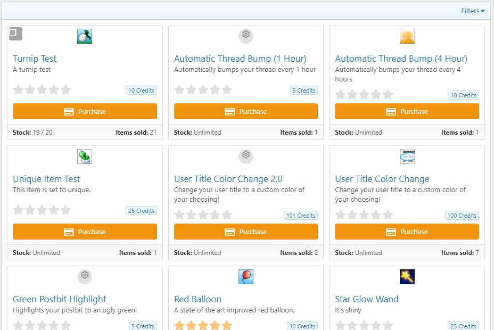Screen dimensions: 494x330
Task: Open the Red Balloon item link
Action: pos(197,299)
